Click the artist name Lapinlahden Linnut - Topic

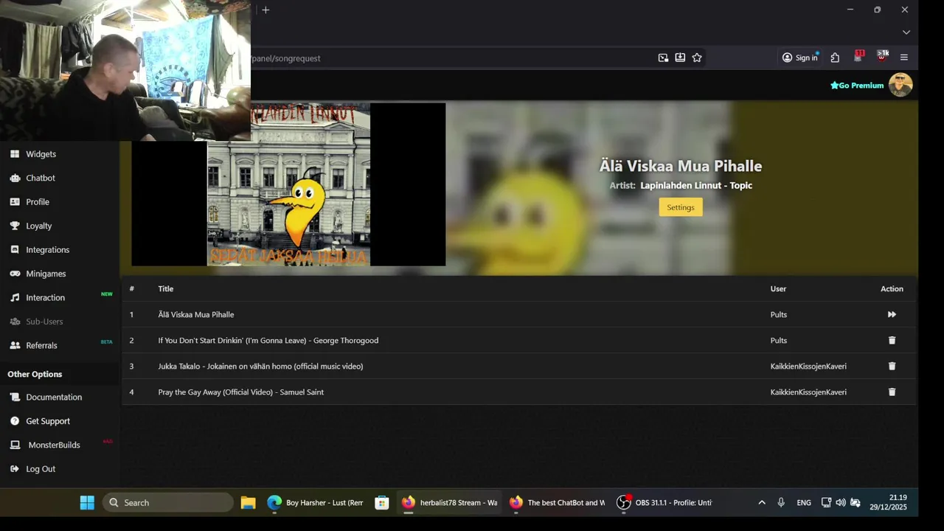click(x=696, y=185)
